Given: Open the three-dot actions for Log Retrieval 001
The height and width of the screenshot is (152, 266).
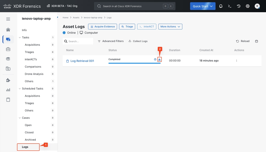Looking at the screenshot, I should coord(236,61).
